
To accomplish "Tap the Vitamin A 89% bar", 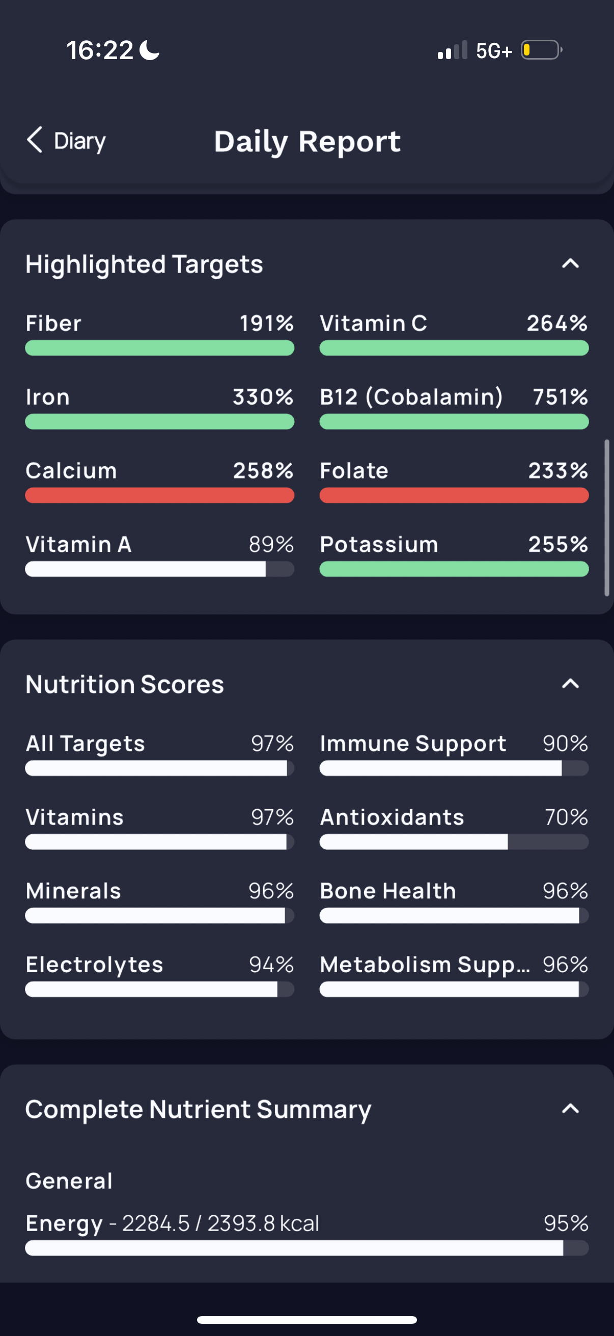I will [x=159, y=569].
